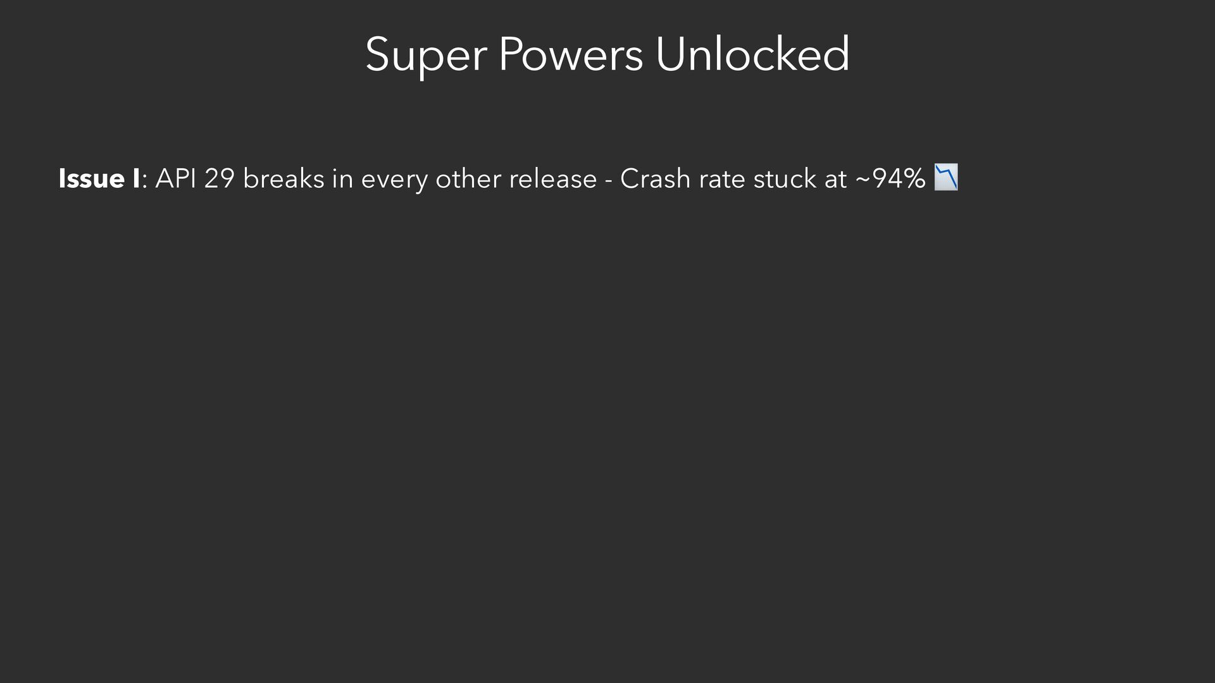
Task: Click the number "29" after API
Action: (219, 179)
